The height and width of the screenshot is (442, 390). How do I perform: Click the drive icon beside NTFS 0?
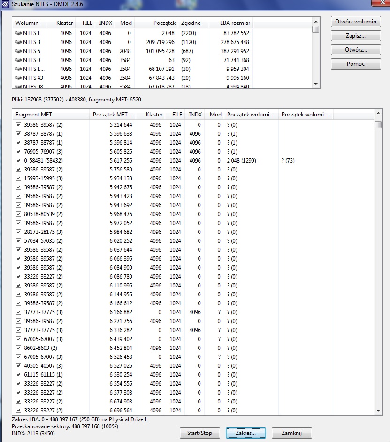pos(18,60)
